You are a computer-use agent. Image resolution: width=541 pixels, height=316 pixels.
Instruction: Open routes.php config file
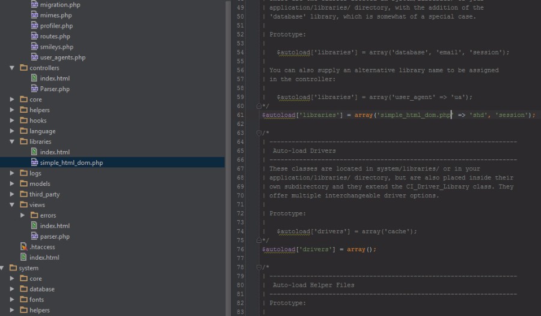click(x=55, y=36)
